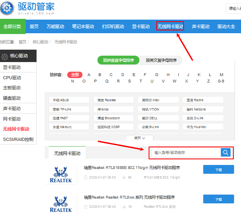
Task: Select 主板驱动 in the sidebar
Action: click(x=12, y=88)
